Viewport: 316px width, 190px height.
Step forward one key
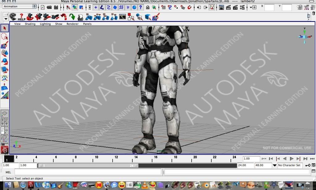coord(298,159)
